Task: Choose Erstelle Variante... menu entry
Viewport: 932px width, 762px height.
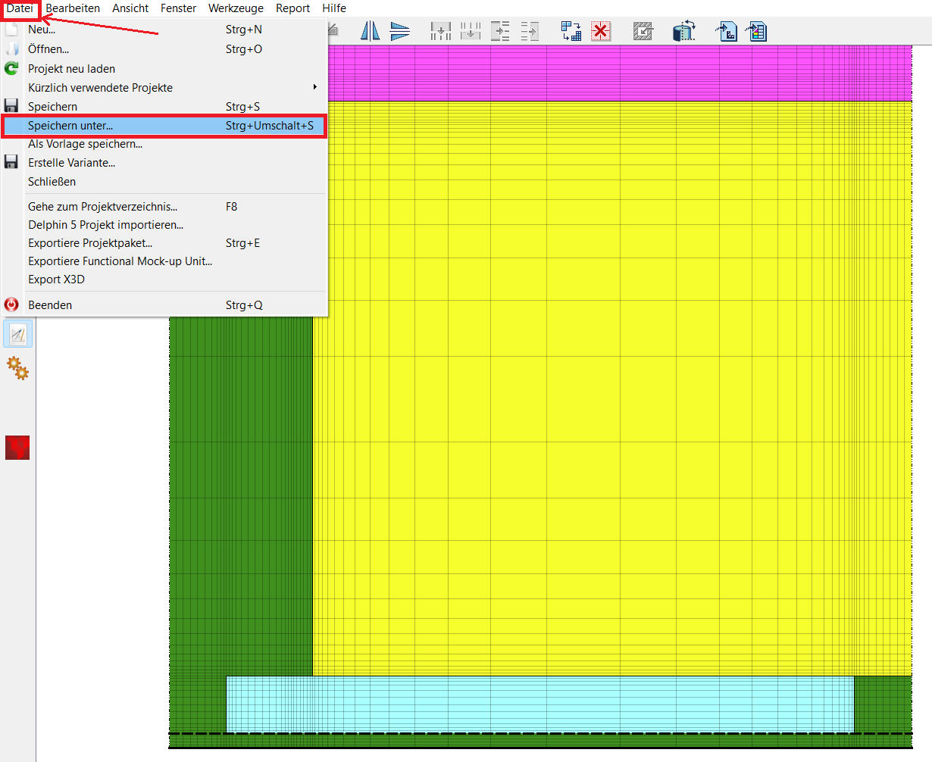Action: pyautogui.click(x=164, y=163)
